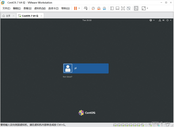Click the Not listed? link
Image resolution: width=174 pixels, height=127 pixels.
68,77
